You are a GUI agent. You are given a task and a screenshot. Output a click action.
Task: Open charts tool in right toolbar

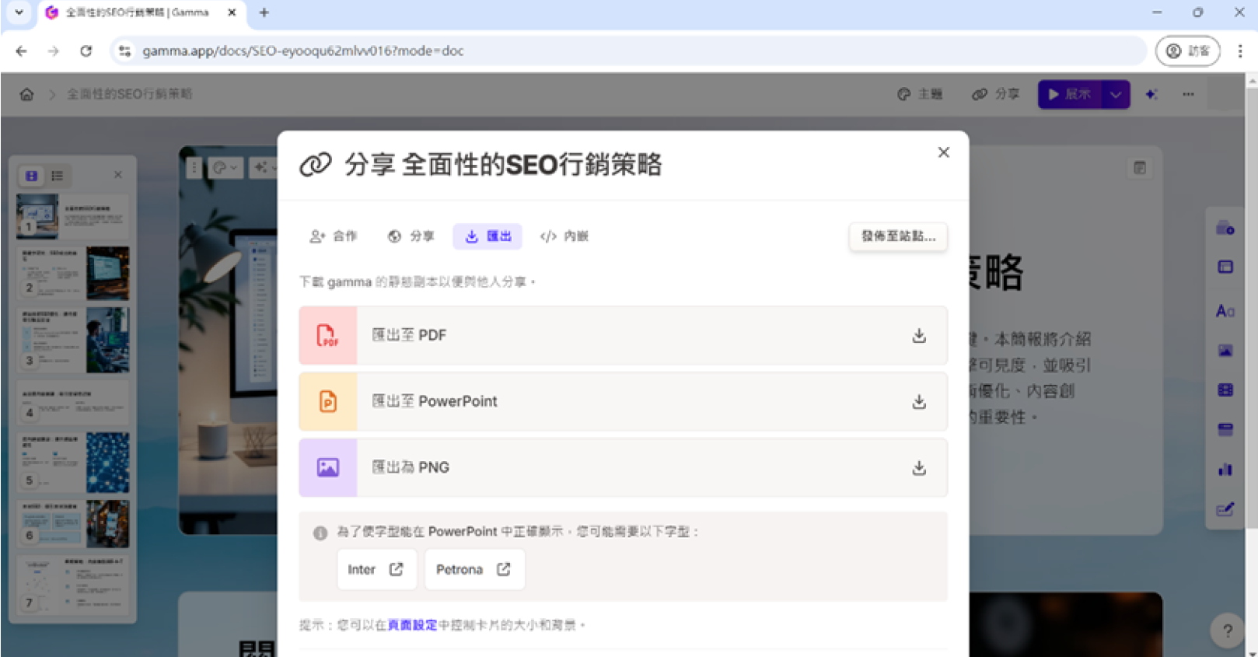[x=1225, y=469]
